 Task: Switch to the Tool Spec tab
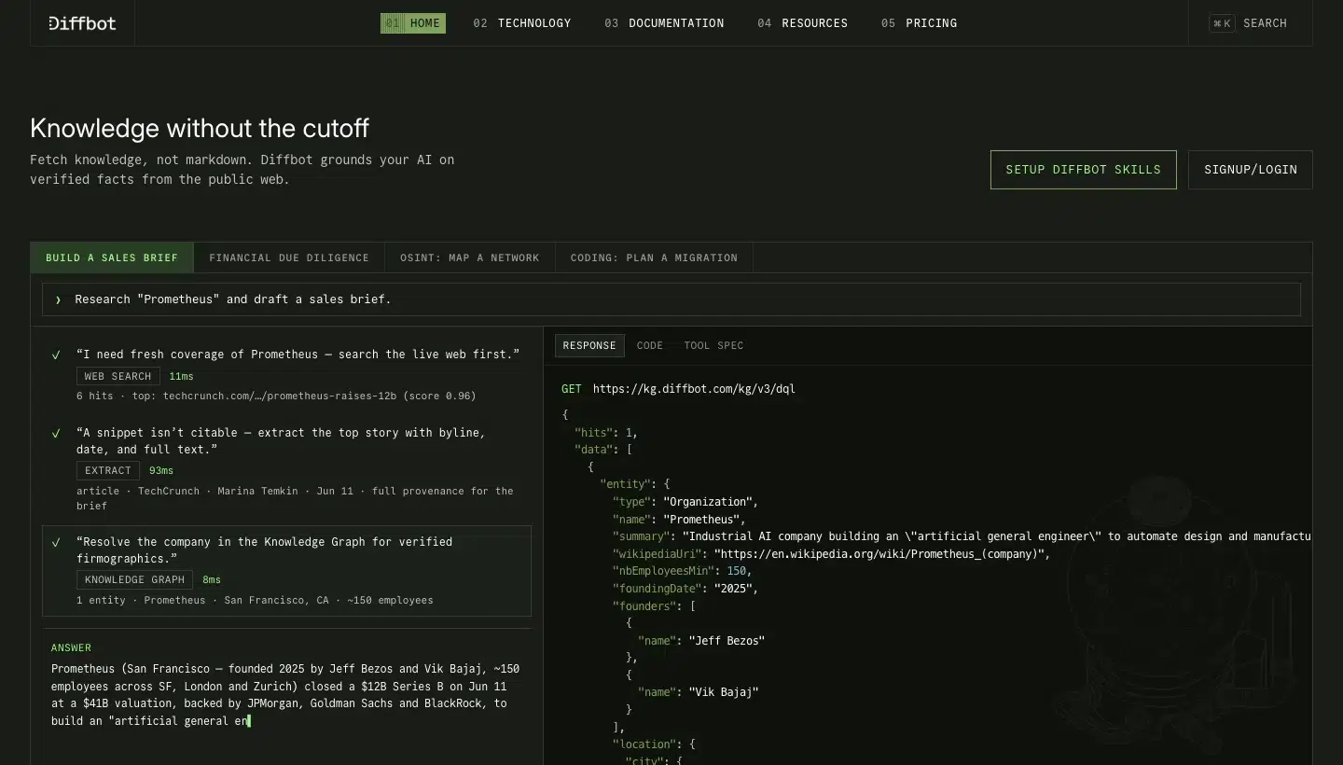(x=713, y=345)
